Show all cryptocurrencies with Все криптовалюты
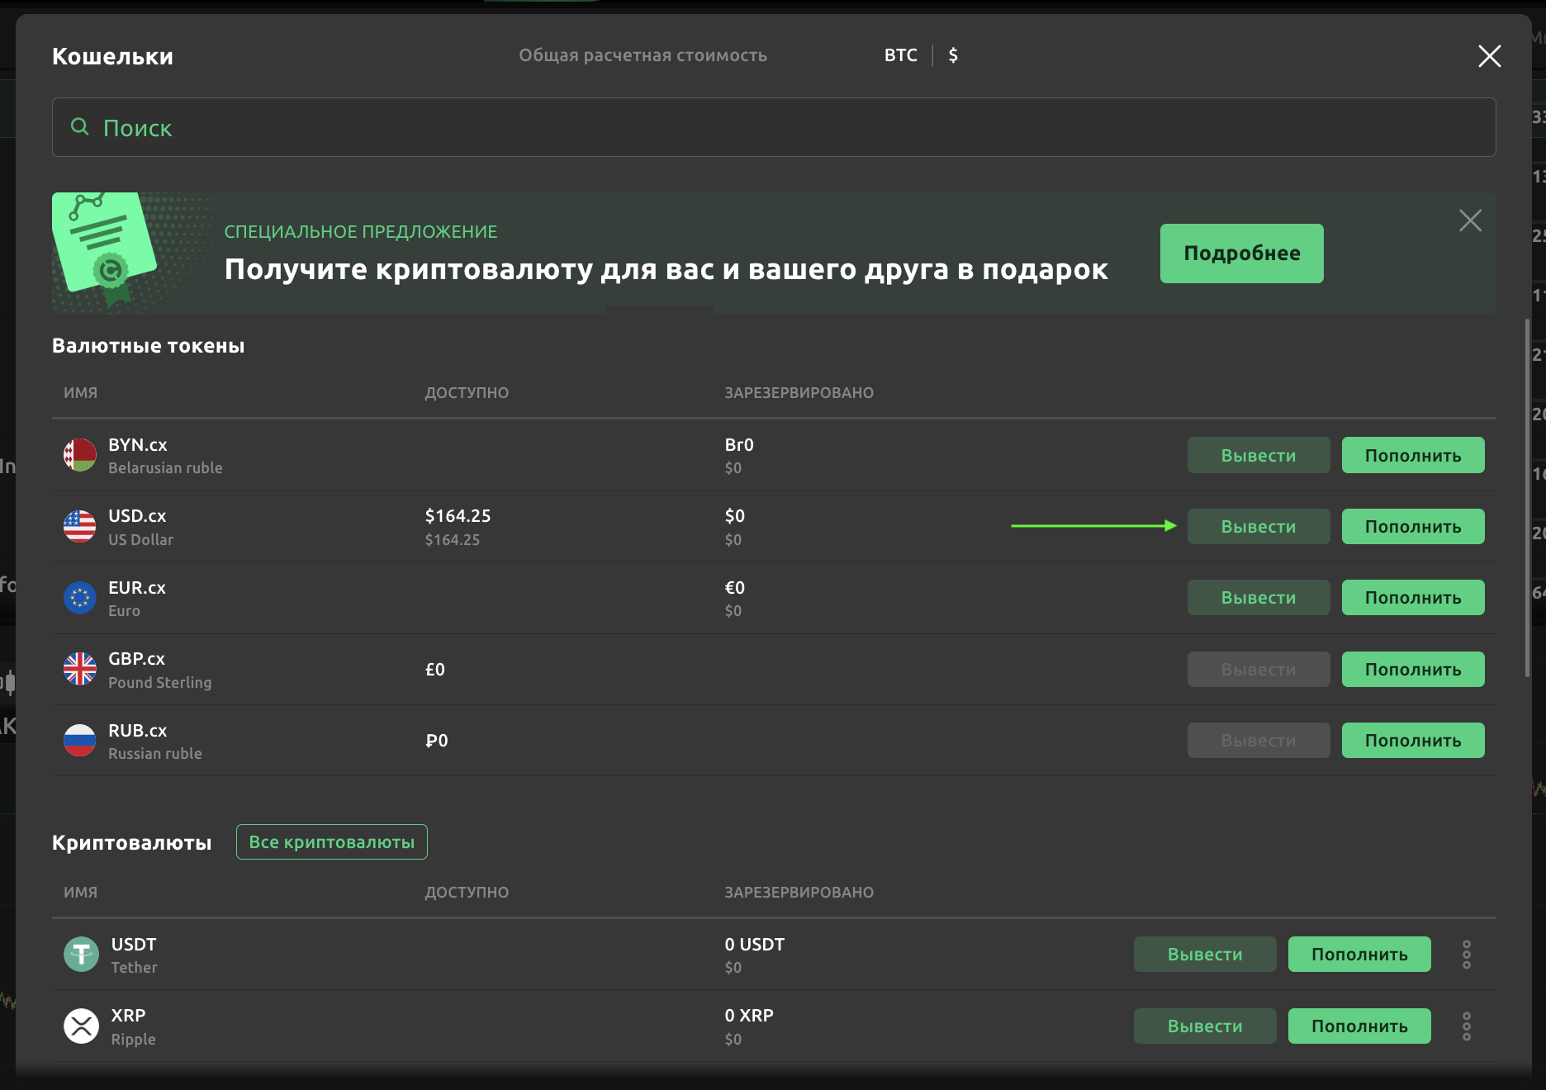1546x1090 pixels. [331, 842]
